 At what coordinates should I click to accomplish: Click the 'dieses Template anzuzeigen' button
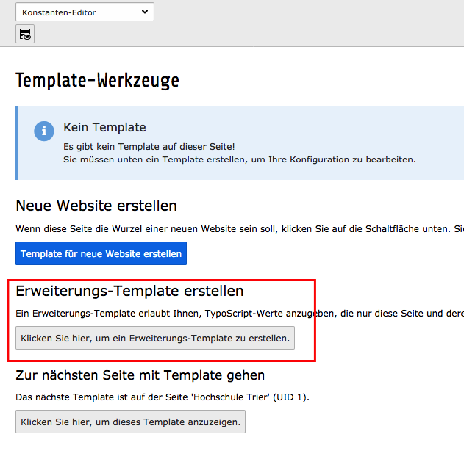[130, 422]
